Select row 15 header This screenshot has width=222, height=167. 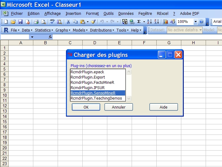(5, 122)
